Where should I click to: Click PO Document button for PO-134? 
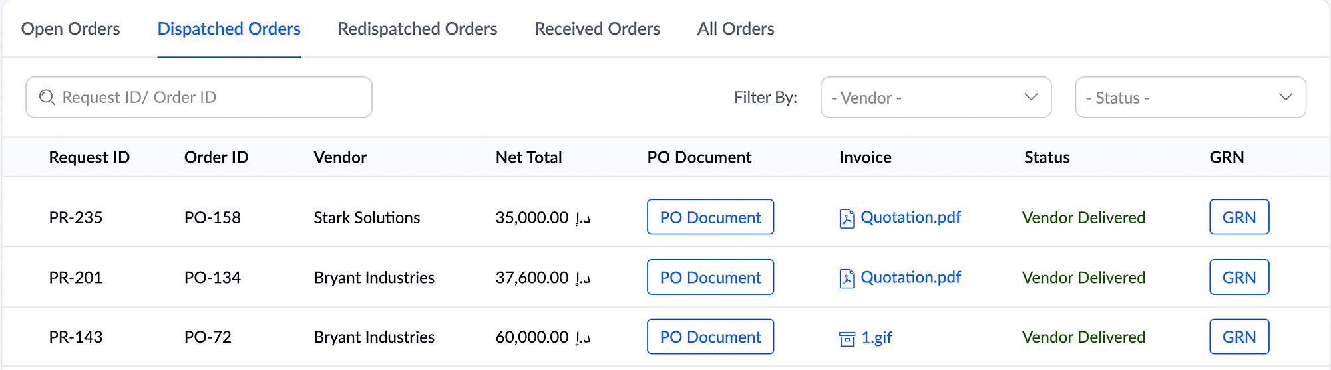point(710,277)
